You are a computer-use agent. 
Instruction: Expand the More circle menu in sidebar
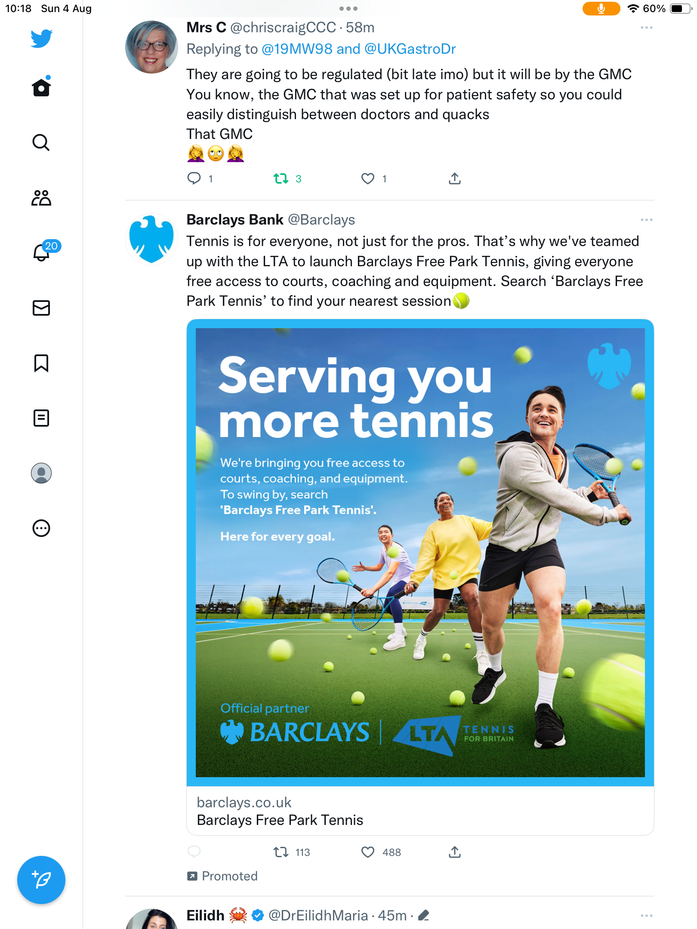coord(41,528)
